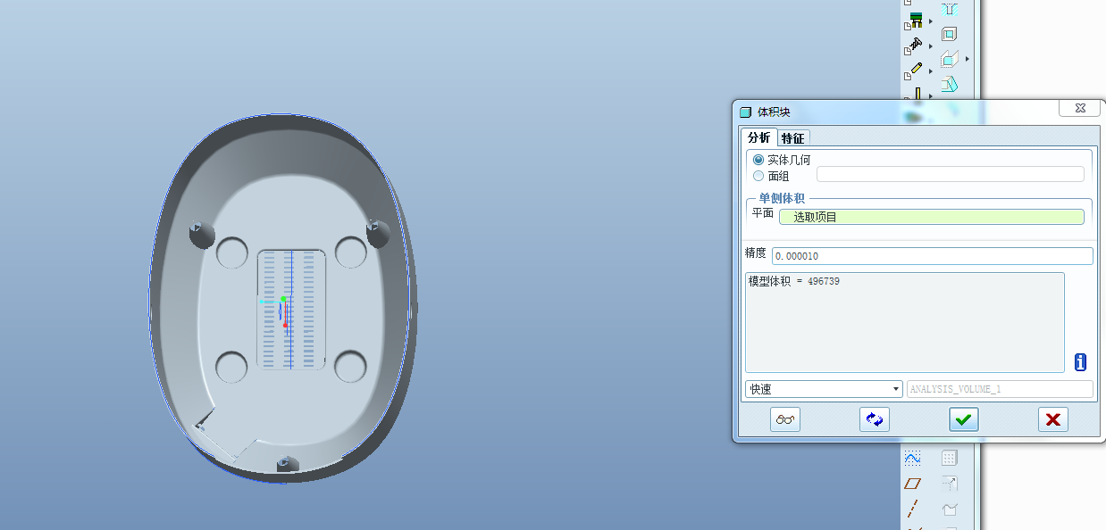Viewport: 1106px width, 530px height.
Task: Accept analysis with green checkmark
Action: point(964,419)
